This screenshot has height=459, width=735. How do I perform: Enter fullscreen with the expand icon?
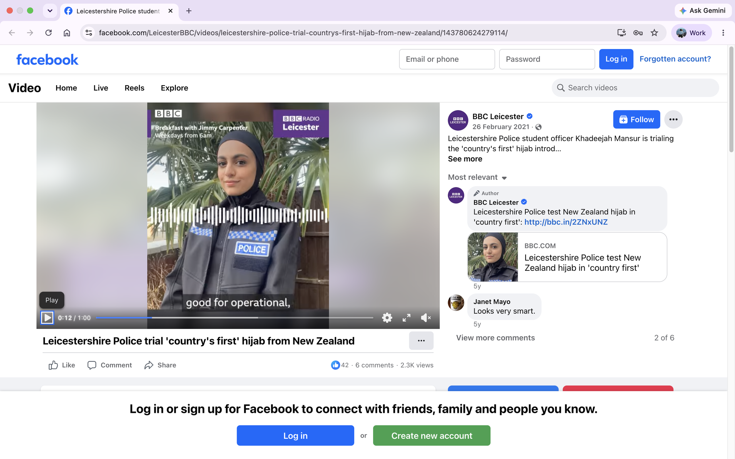click(x=406, y=317)
